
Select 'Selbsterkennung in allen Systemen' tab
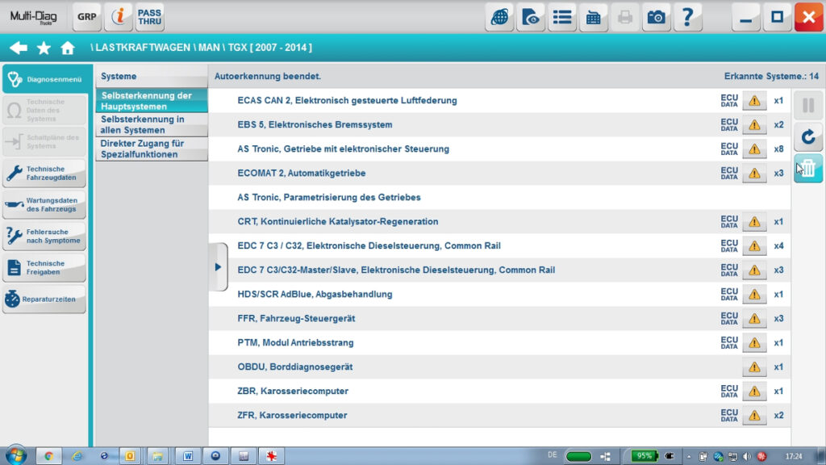(151, 124)
